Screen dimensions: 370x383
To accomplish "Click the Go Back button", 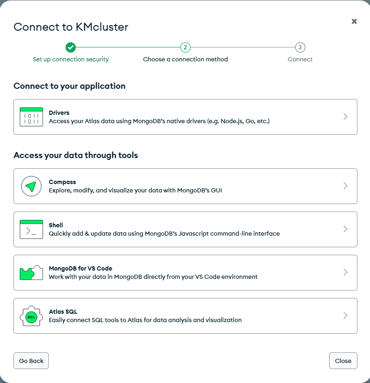I will click(31, 361).
